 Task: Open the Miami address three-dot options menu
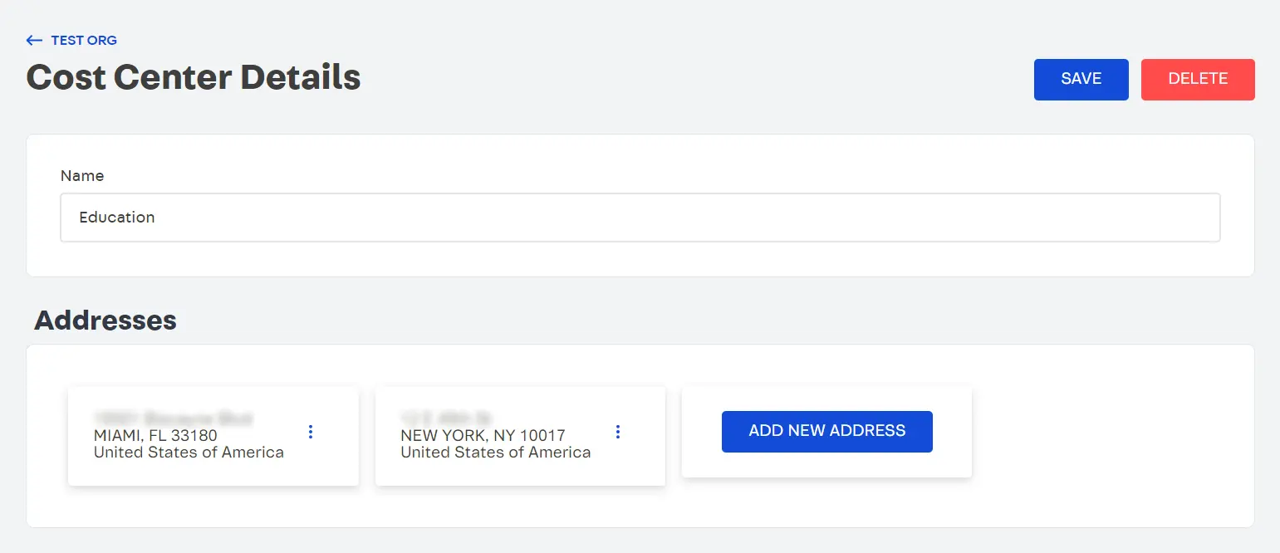click(311, 432)
